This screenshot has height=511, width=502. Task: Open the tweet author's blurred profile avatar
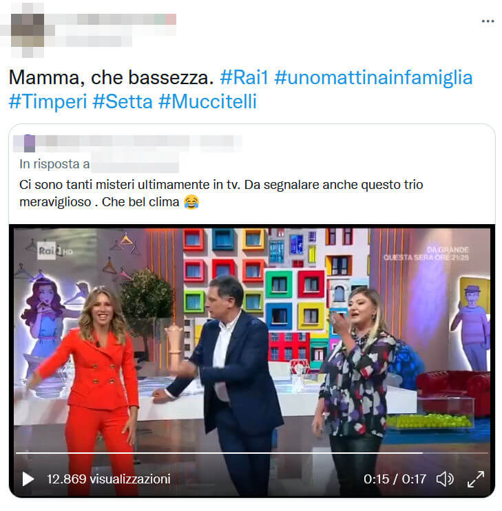[28, 30]
